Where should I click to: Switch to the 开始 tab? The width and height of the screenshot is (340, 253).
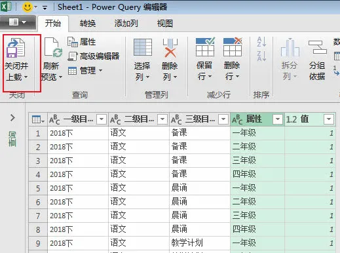click(53, 23)
